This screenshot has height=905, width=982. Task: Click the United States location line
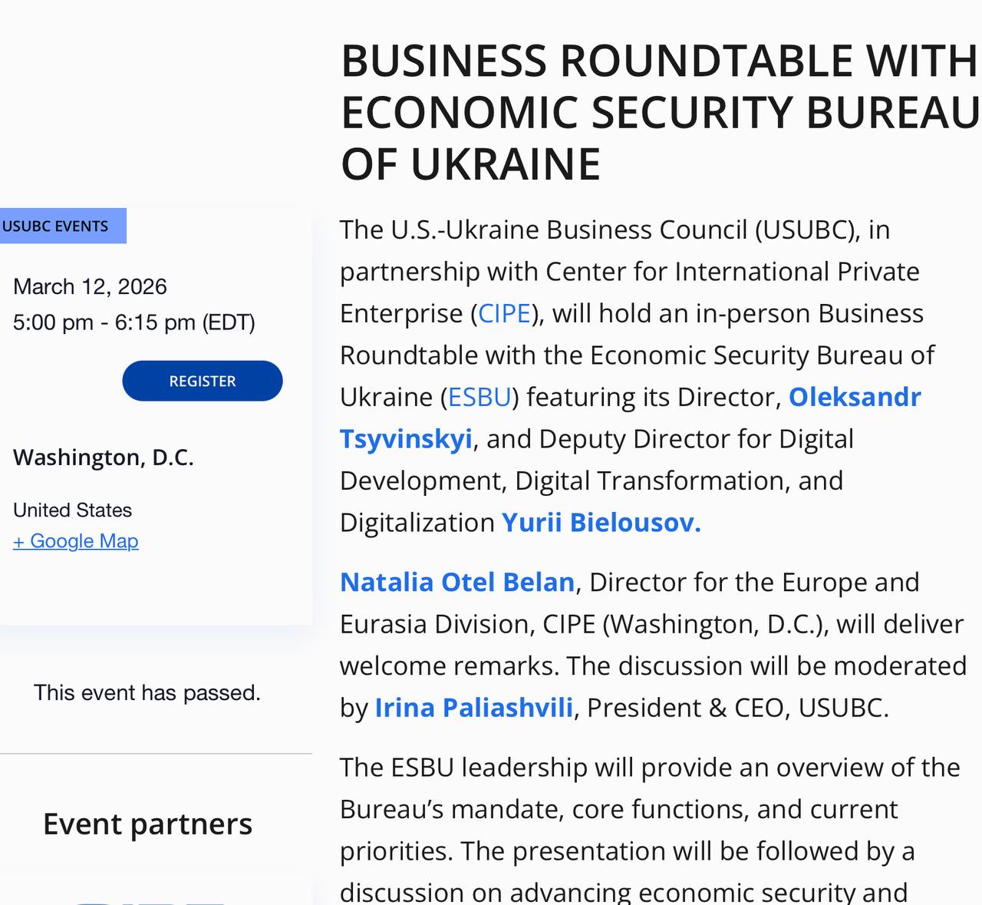pyautogui.click(x=72, y=510)
